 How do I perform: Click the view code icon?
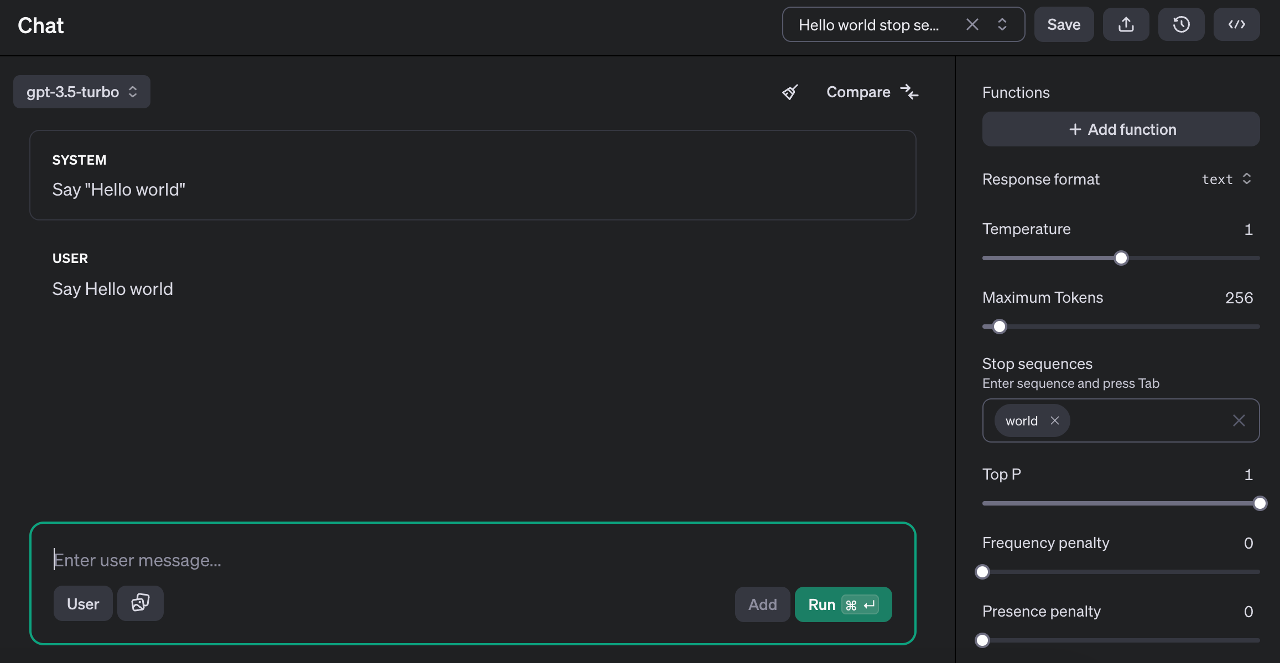click(1236, 24)
